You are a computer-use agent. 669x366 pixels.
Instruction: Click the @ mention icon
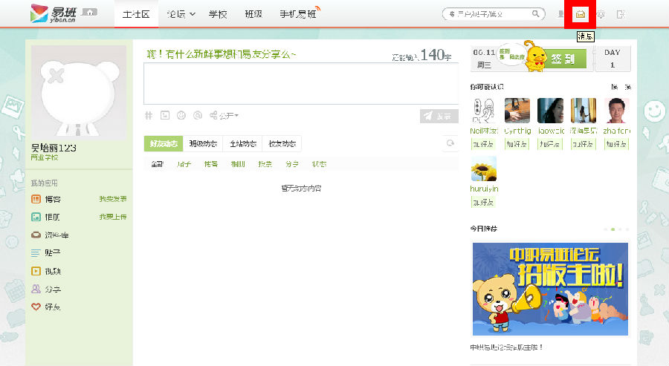click(x=197, y=115)
